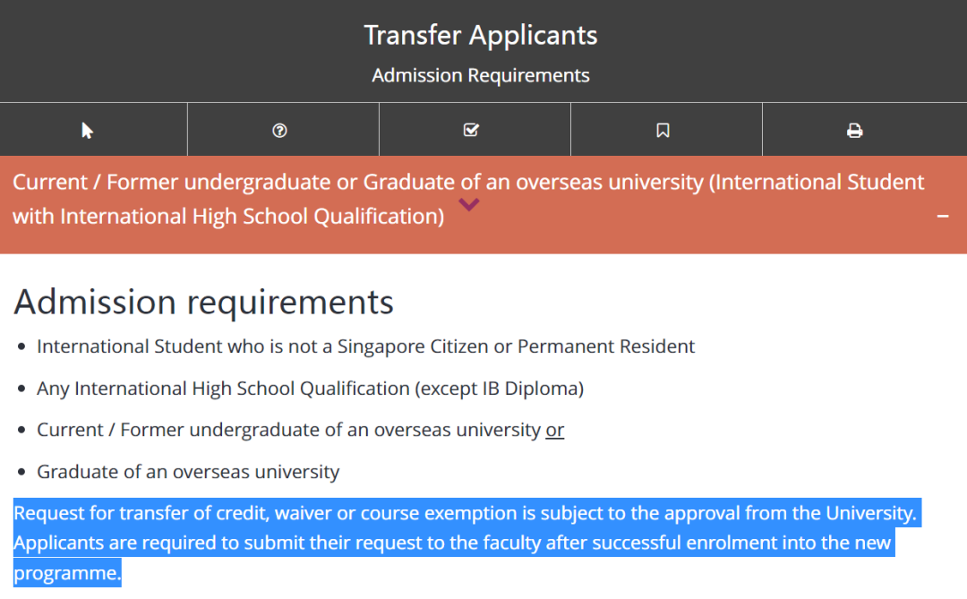Image resolution: width=967 pixels, height=599 pixels.
Task: Click the large Admission requirements heading
Action: point(203,302)
